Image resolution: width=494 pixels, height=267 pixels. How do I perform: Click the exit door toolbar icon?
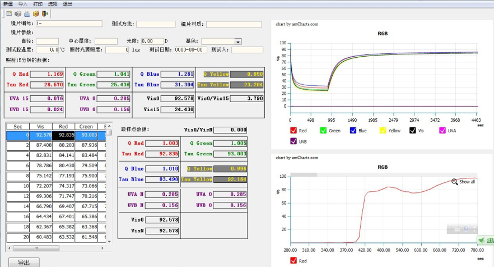(44, 13)
